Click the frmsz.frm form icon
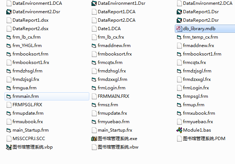Screen dimensions: 235x164 94,105
